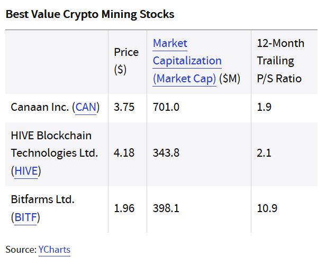Select HIVE's P/S ratio 2.1

(x=264, y=153)
